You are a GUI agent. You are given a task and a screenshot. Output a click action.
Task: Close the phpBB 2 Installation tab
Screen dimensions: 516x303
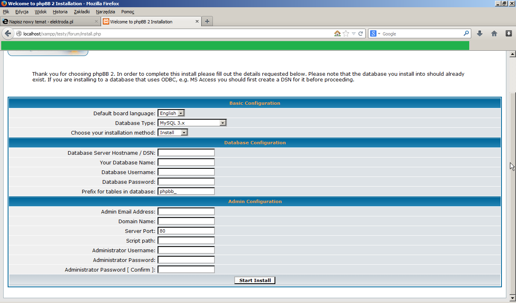point(197,21)
